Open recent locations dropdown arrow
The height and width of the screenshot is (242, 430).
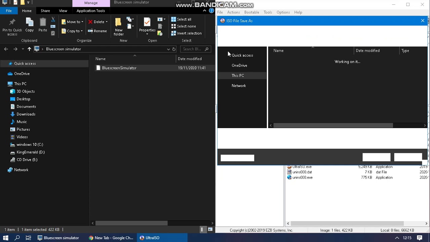coord(23,49)
